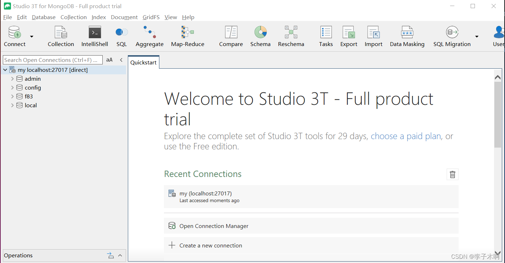505x263 pixels.
Task: Switch to the Quickstart tab
Action: (143, 62)
